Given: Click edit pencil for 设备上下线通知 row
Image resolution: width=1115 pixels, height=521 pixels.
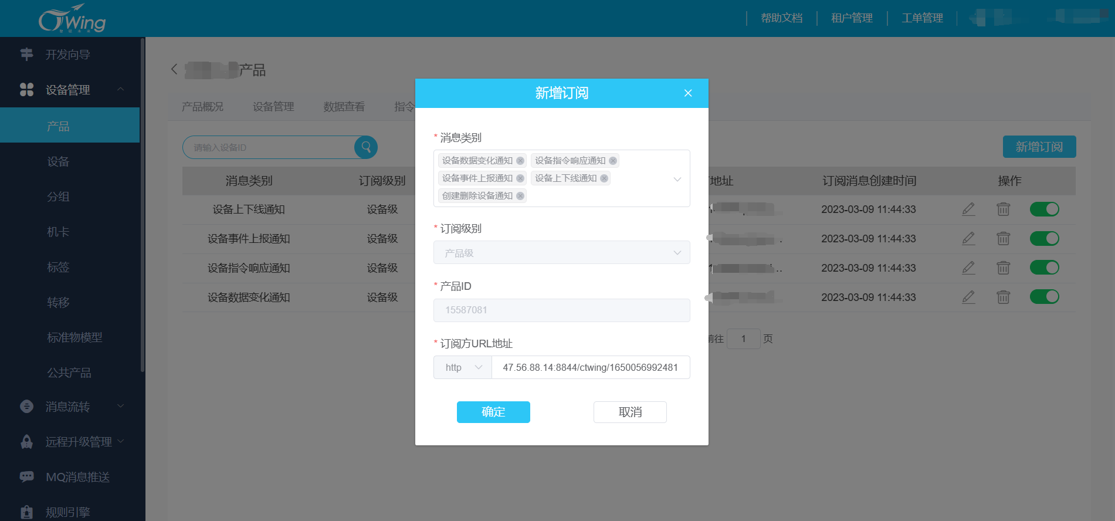Looking at the screenshot, I should [968, 209].
